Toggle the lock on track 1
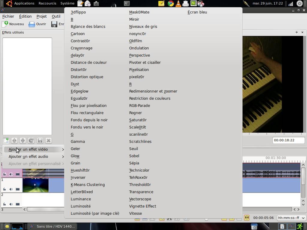This screenshot has width=307, height=230. click(4, 189)
